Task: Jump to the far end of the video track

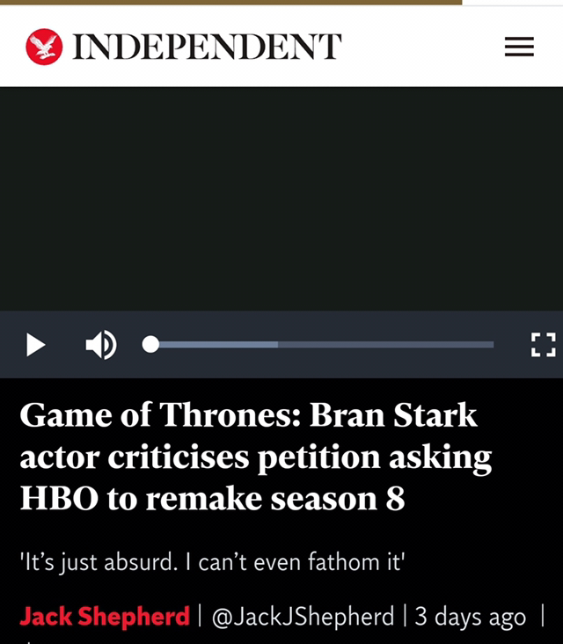Action: tap(492, 345)
